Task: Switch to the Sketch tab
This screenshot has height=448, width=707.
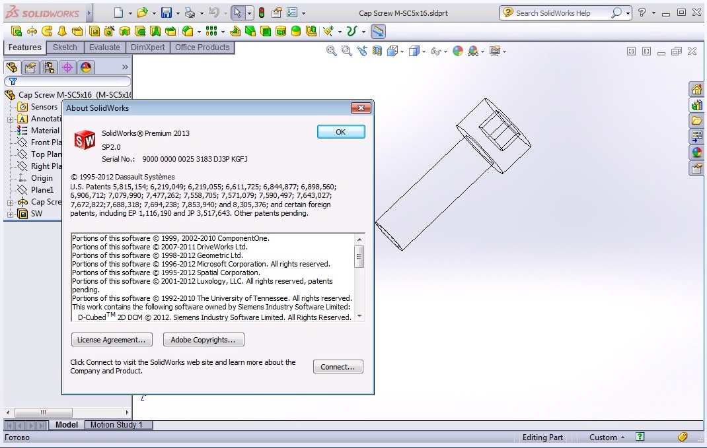Action: click(x=65, y=48)
